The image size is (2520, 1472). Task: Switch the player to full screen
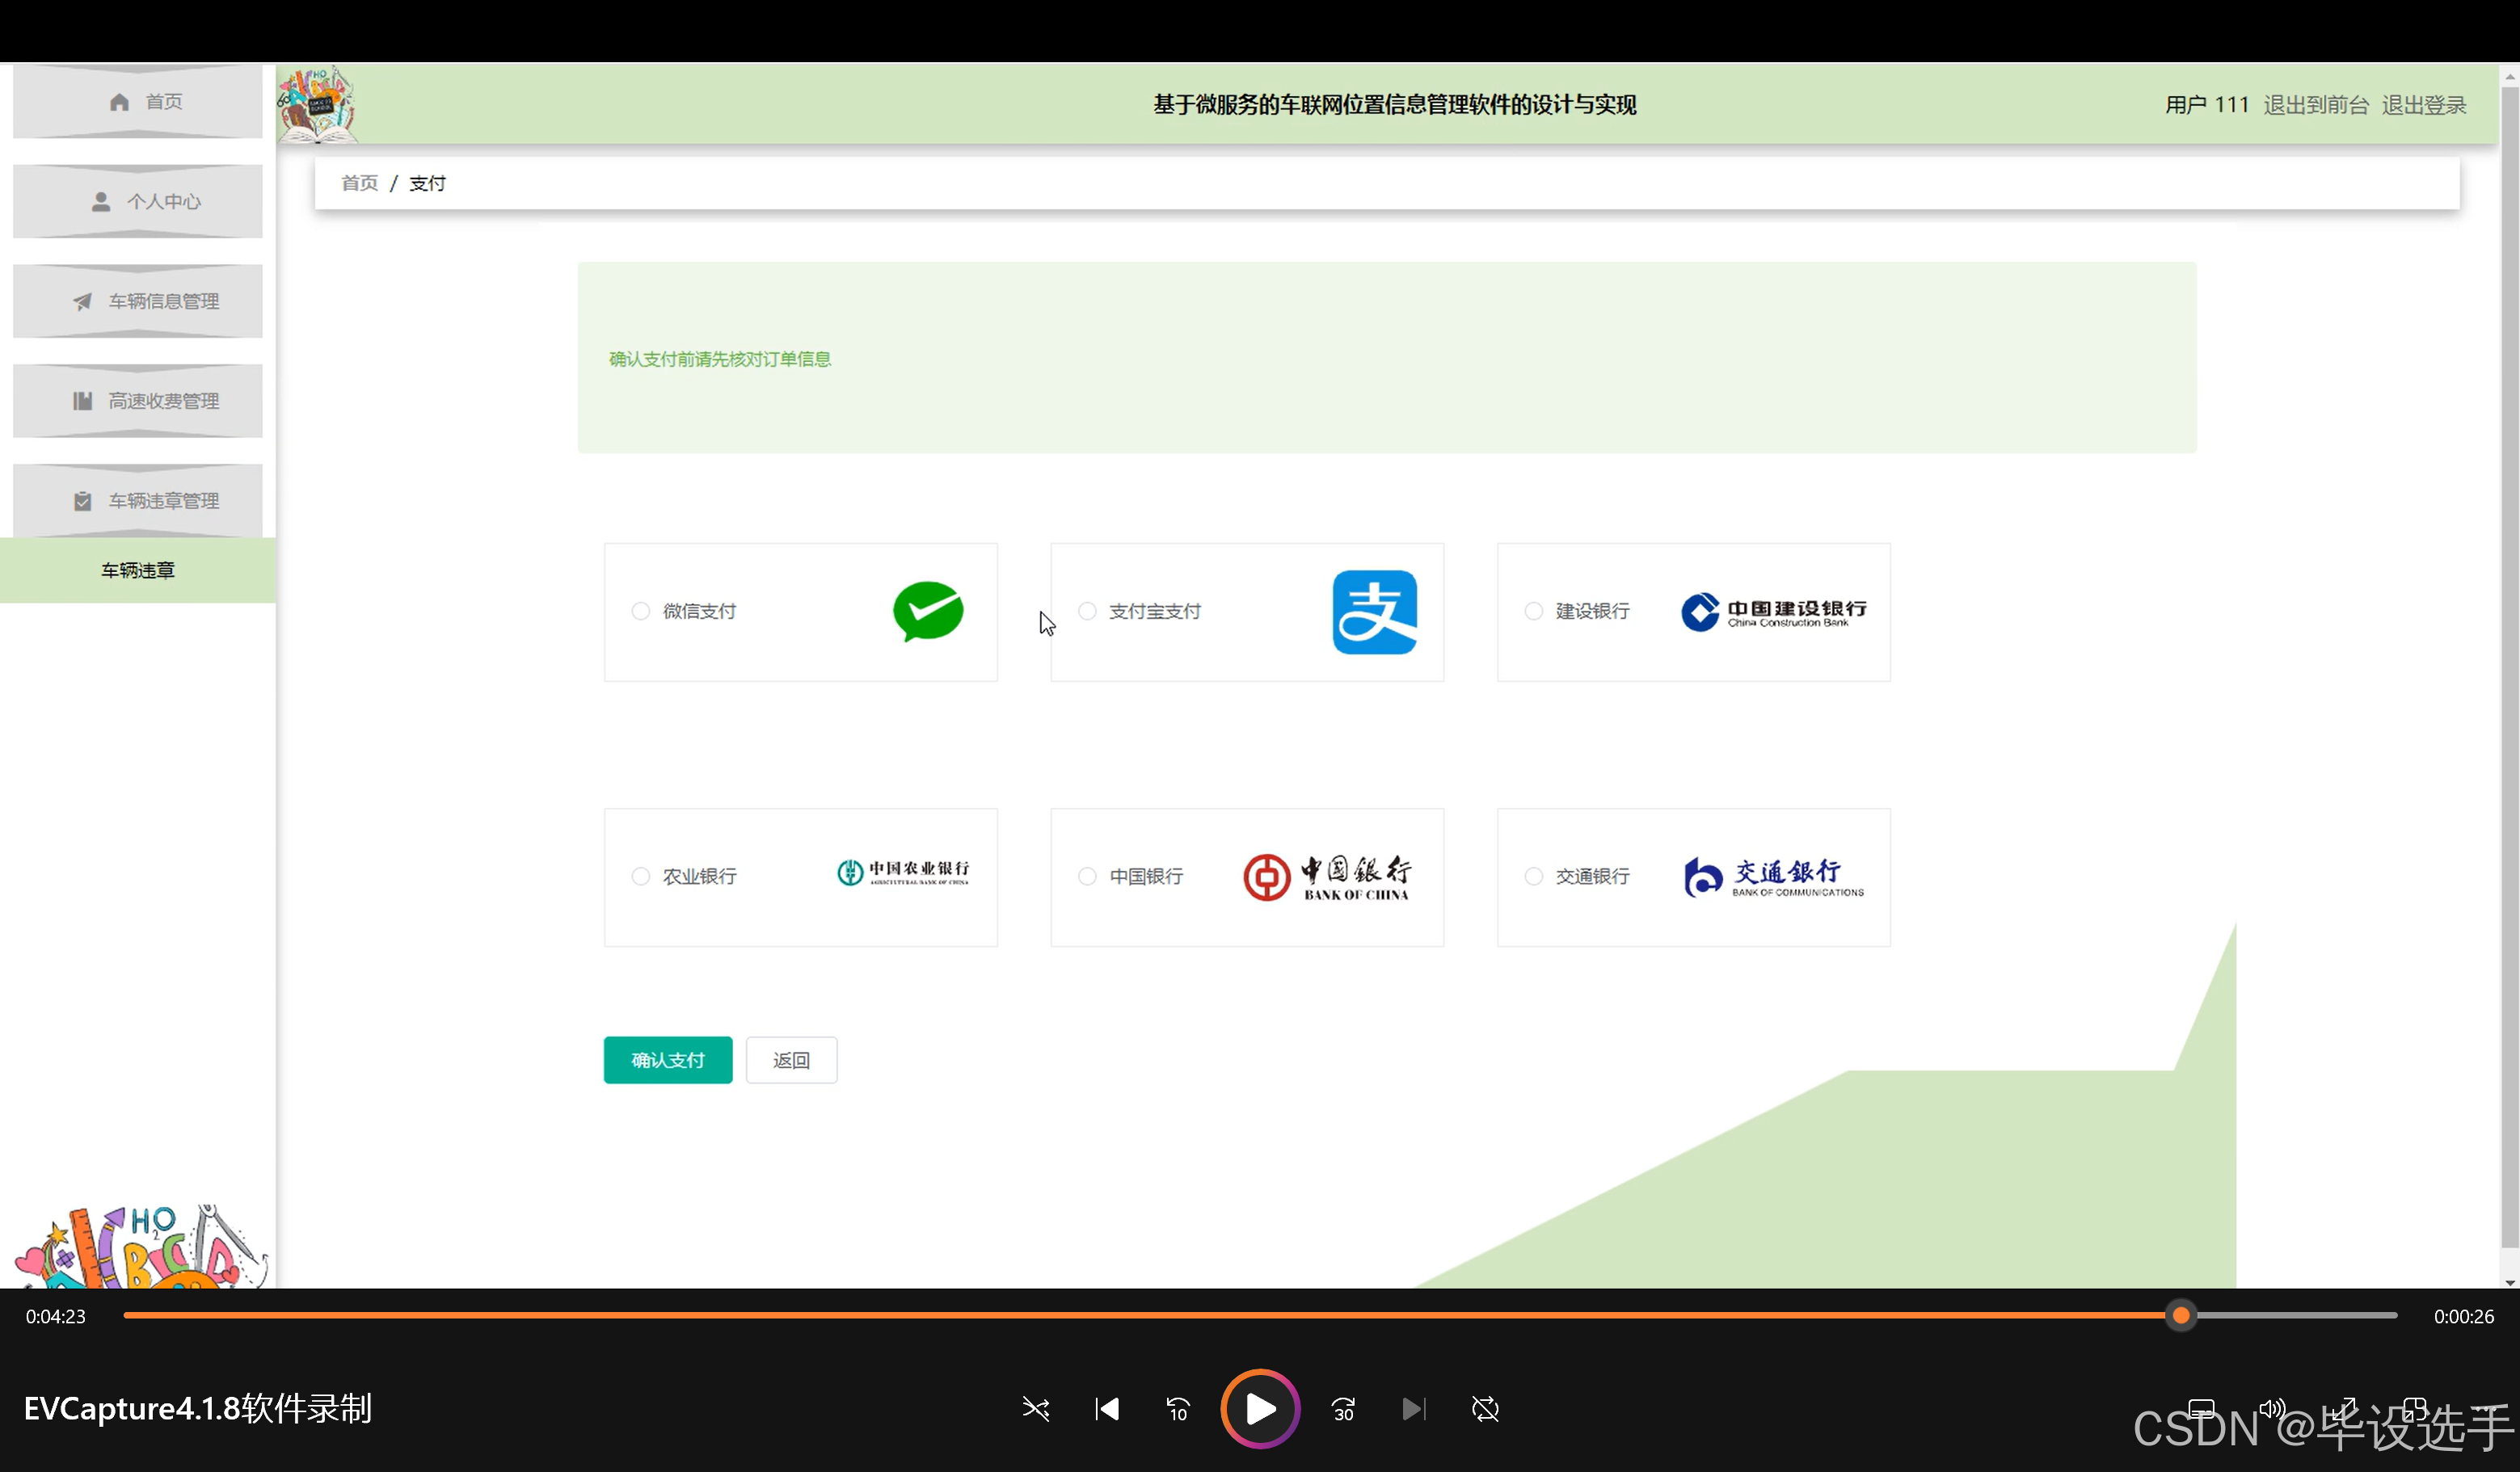pos(2343,1409)
